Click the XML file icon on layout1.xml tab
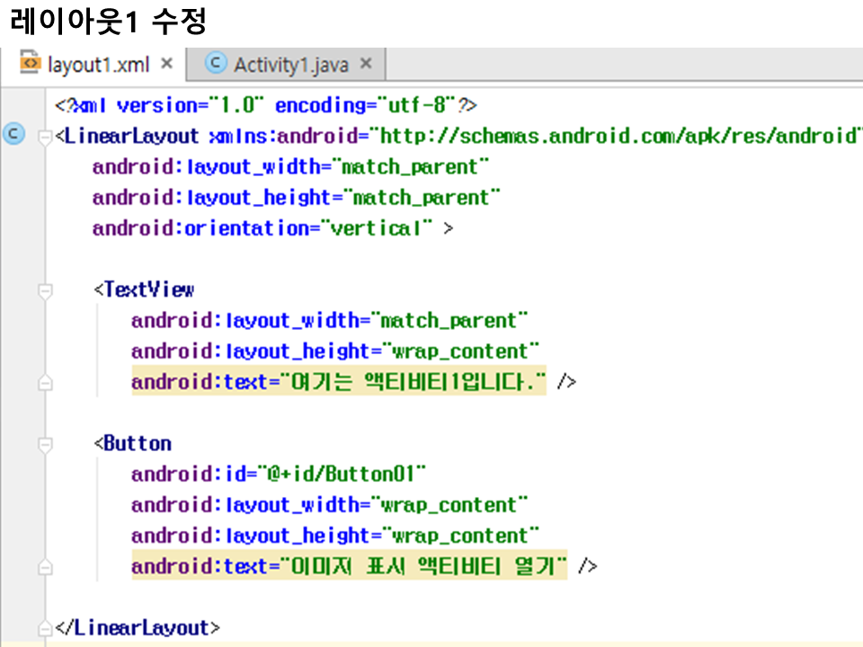The image size is (863, 647). [x=31, y=65]
